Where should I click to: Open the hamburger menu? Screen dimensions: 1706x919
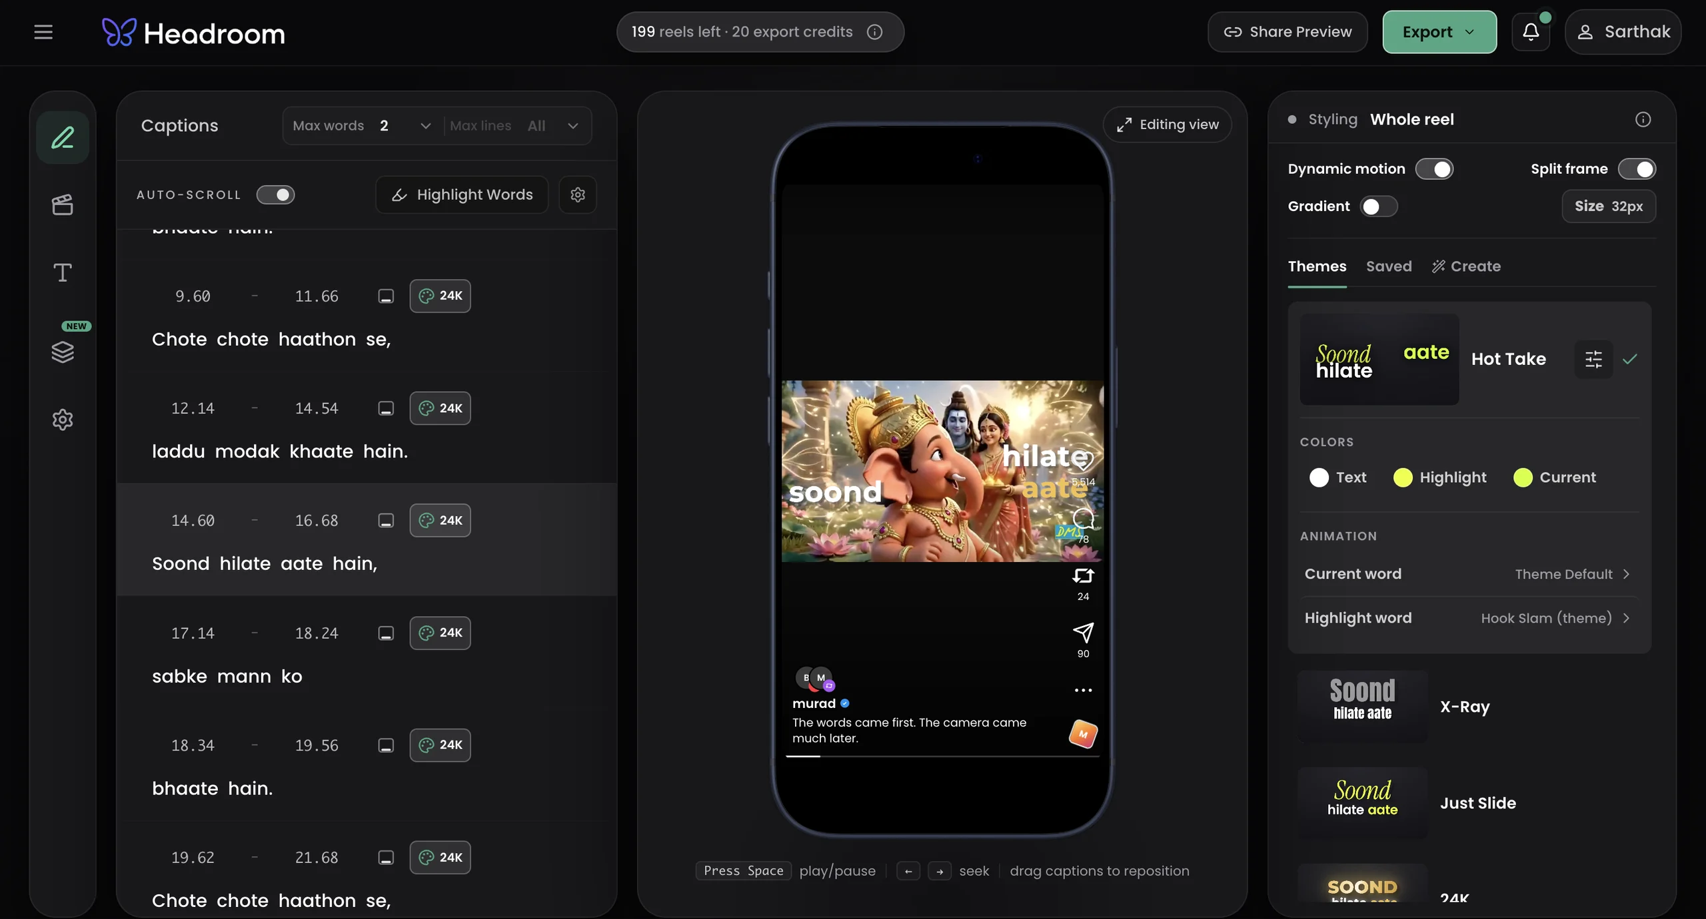[x=43, y=32]
